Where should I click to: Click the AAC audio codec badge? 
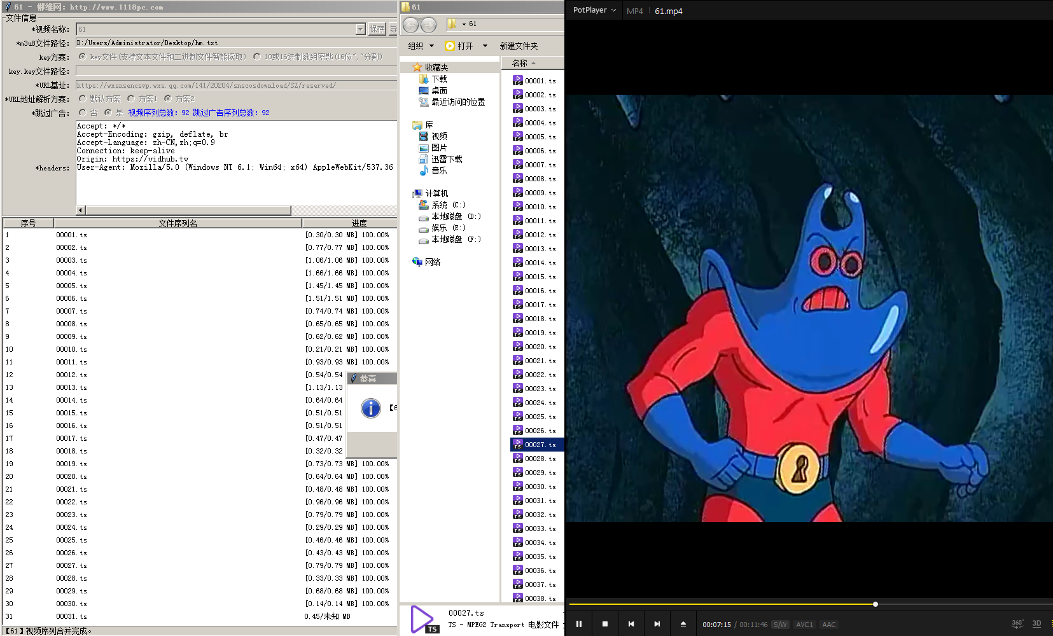click(829, 625)
